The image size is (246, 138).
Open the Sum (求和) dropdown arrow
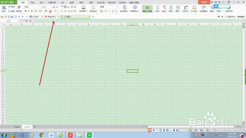point(160,11)
